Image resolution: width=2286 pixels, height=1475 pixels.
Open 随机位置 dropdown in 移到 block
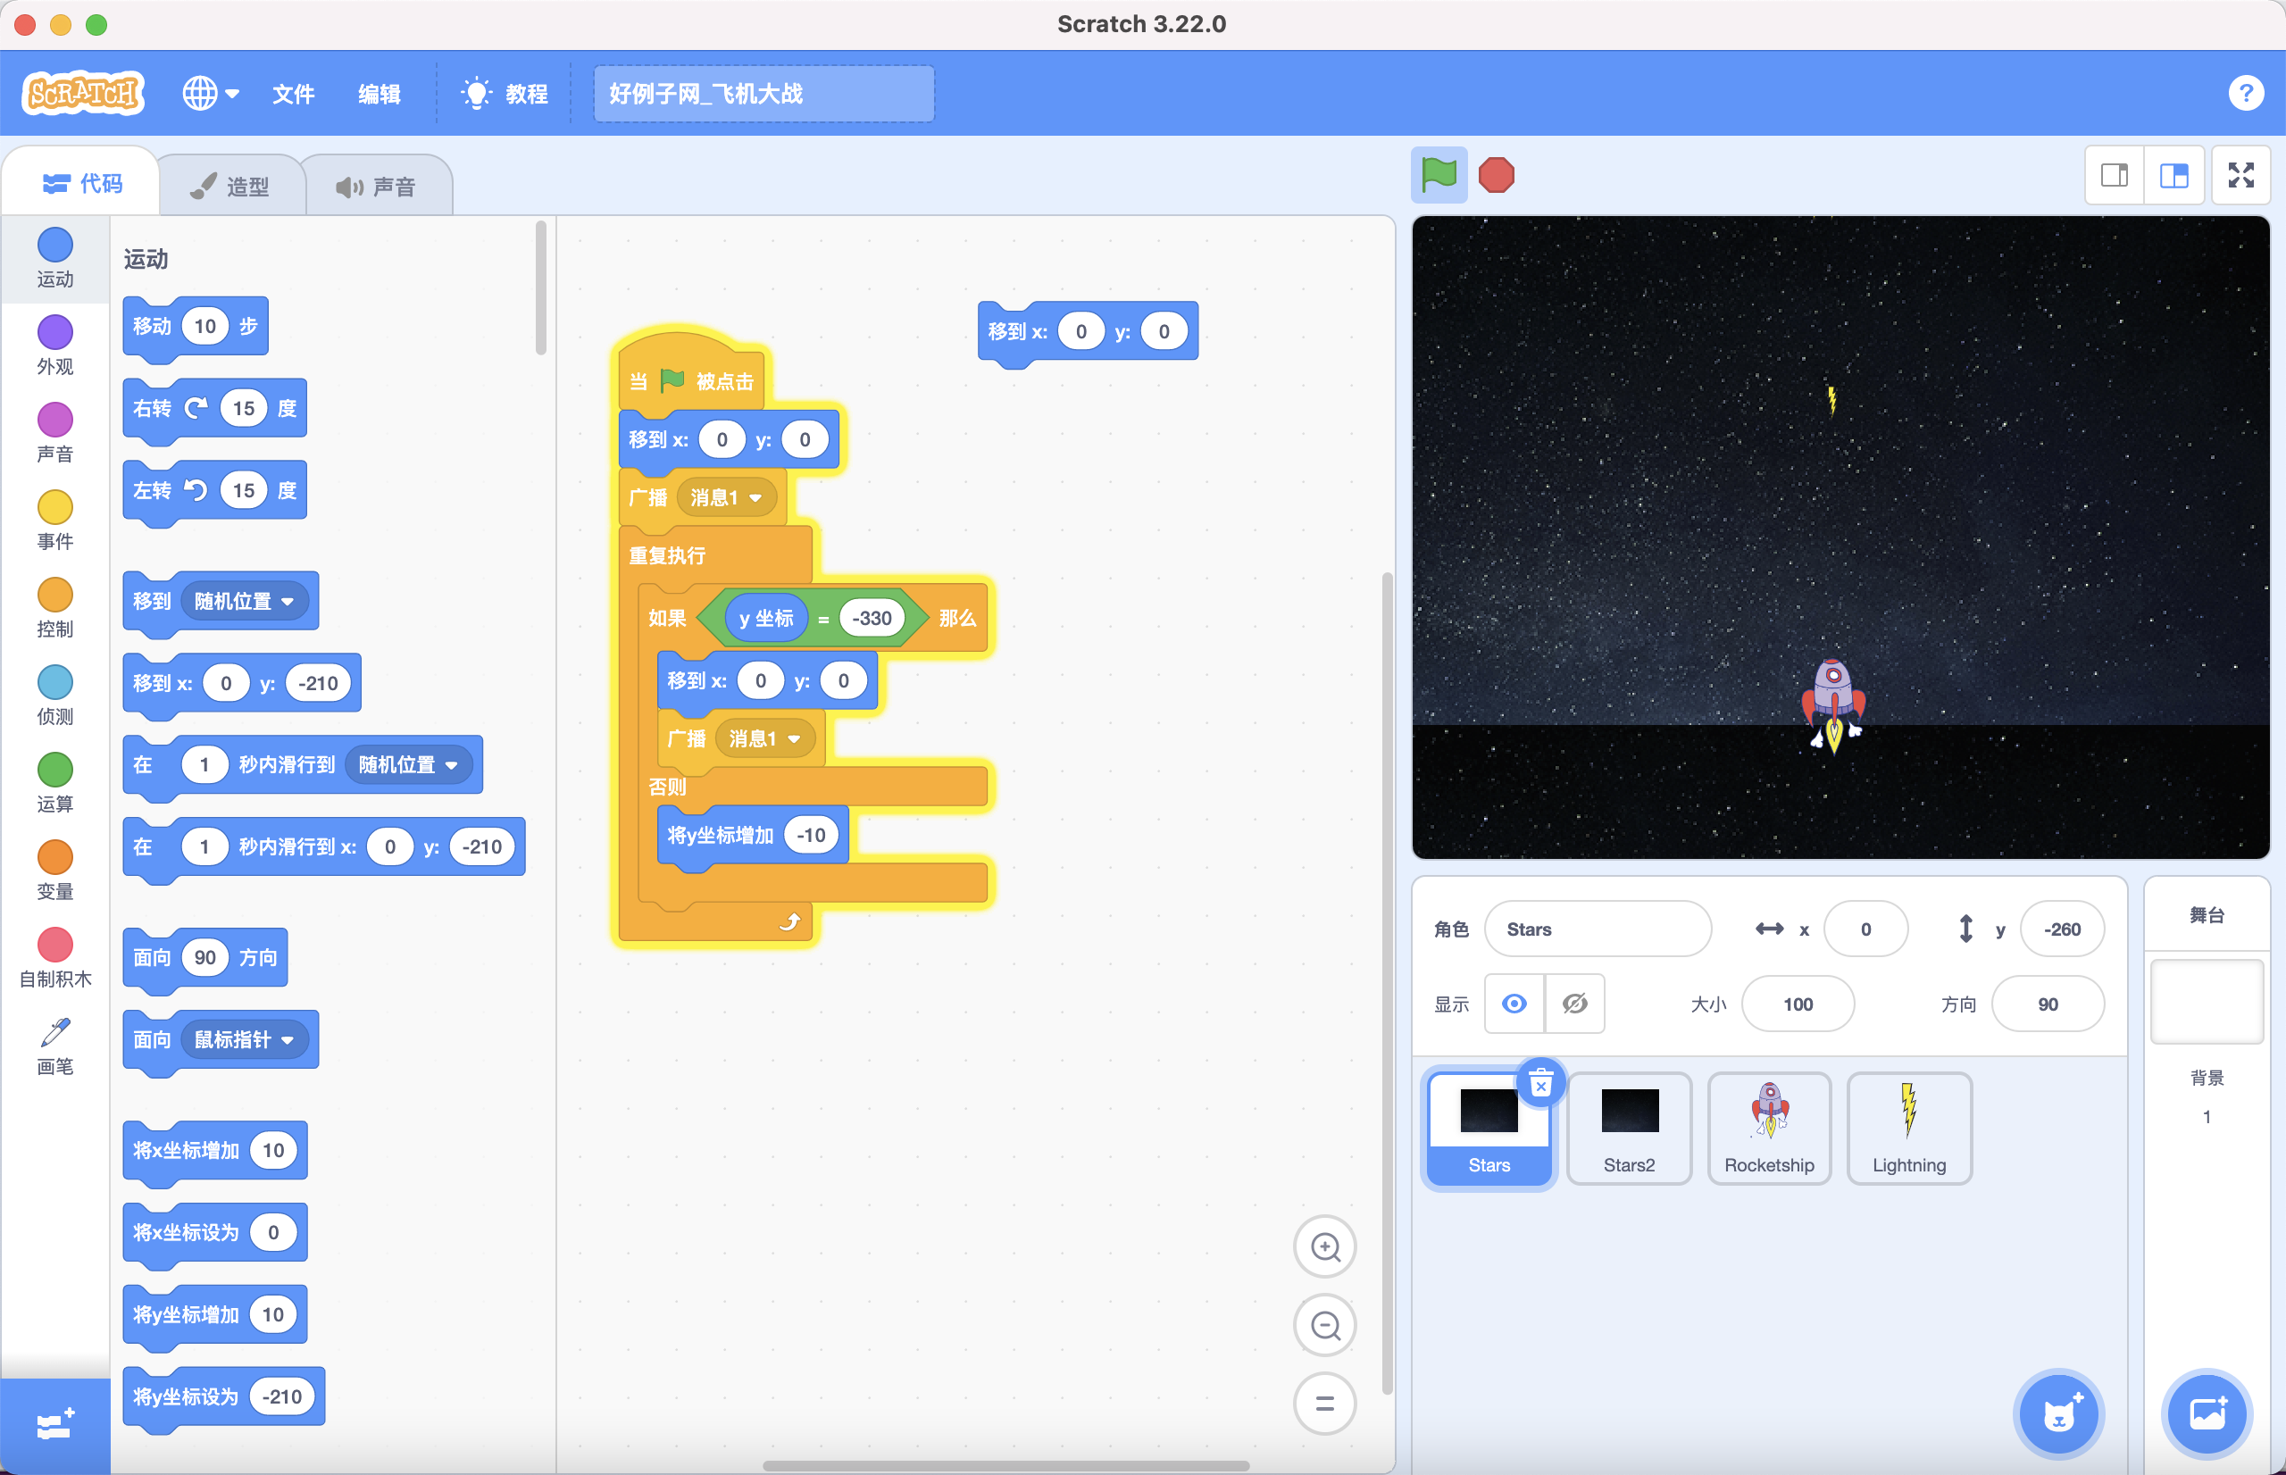tap(244, 602)
